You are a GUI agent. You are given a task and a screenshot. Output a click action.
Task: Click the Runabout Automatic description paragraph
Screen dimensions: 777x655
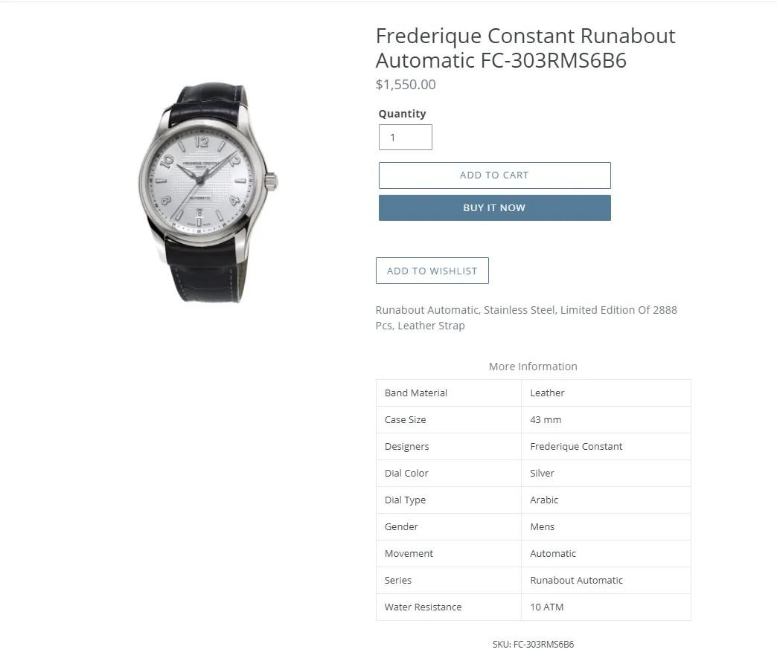point(525,317)
